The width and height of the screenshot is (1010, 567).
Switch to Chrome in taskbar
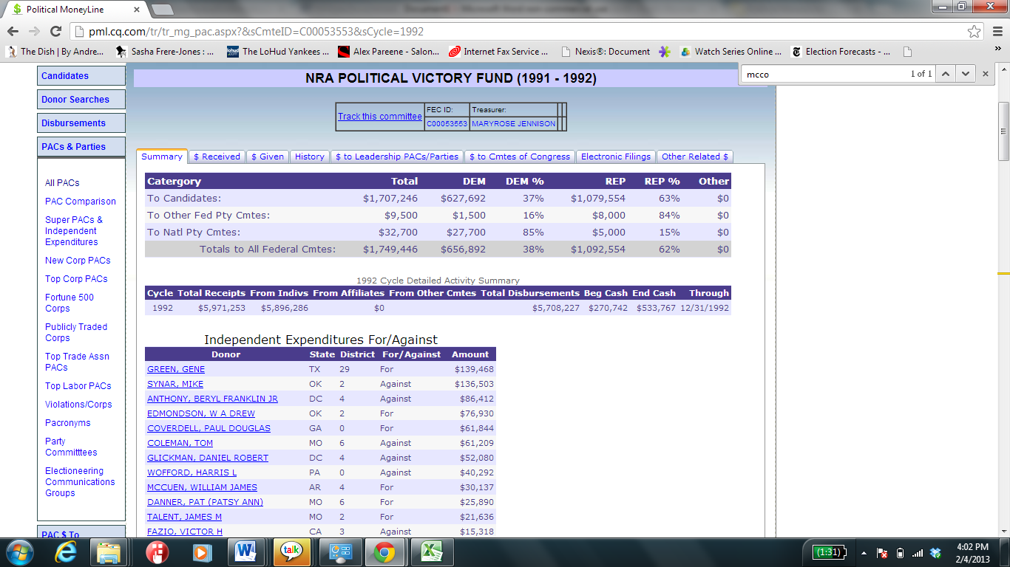point(384,552)
